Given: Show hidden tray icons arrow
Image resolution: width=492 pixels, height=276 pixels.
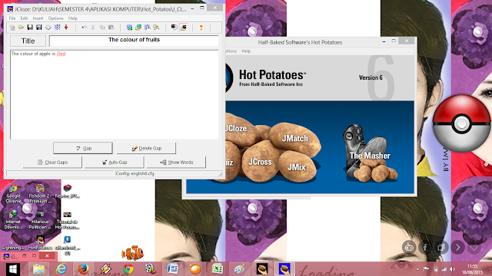Looking at the screenshot, I should [x=417, y=269].
